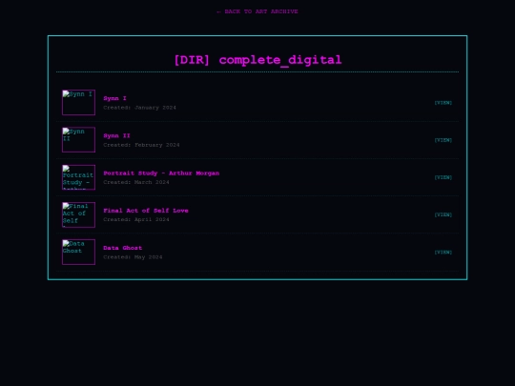The height and width of the screenshot is (386, 515).
Task: View Final Act of Self Love artwork
Action: tap(443, 215)
